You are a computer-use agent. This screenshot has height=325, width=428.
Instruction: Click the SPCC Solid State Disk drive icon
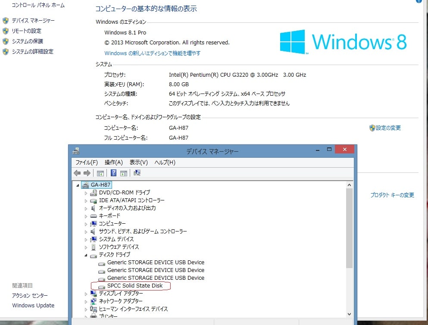102,287
